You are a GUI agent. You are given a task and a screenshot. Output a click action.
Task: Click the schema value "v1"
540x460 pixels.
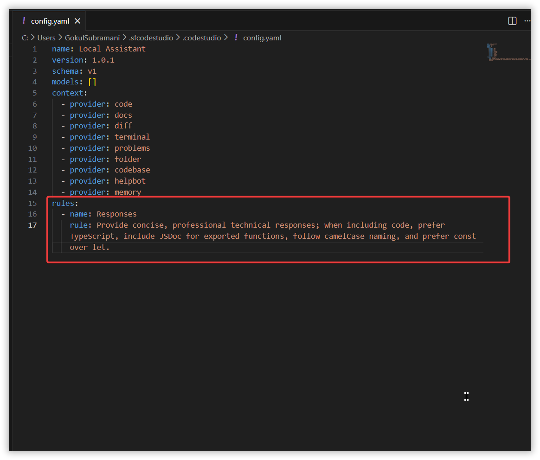tap(92, 71)
